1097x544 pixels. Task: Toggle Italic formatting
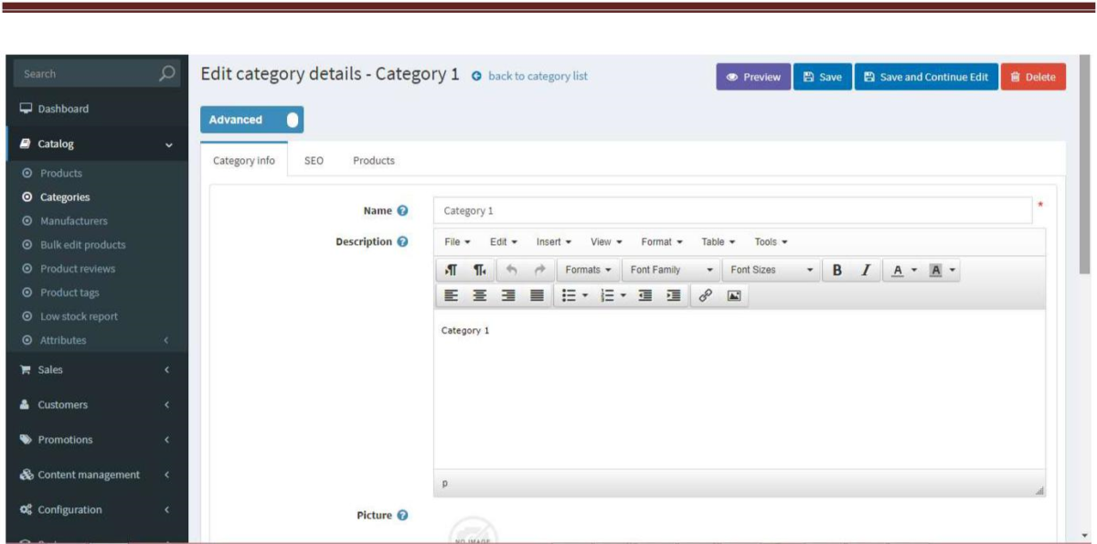[x=865, y=270]
